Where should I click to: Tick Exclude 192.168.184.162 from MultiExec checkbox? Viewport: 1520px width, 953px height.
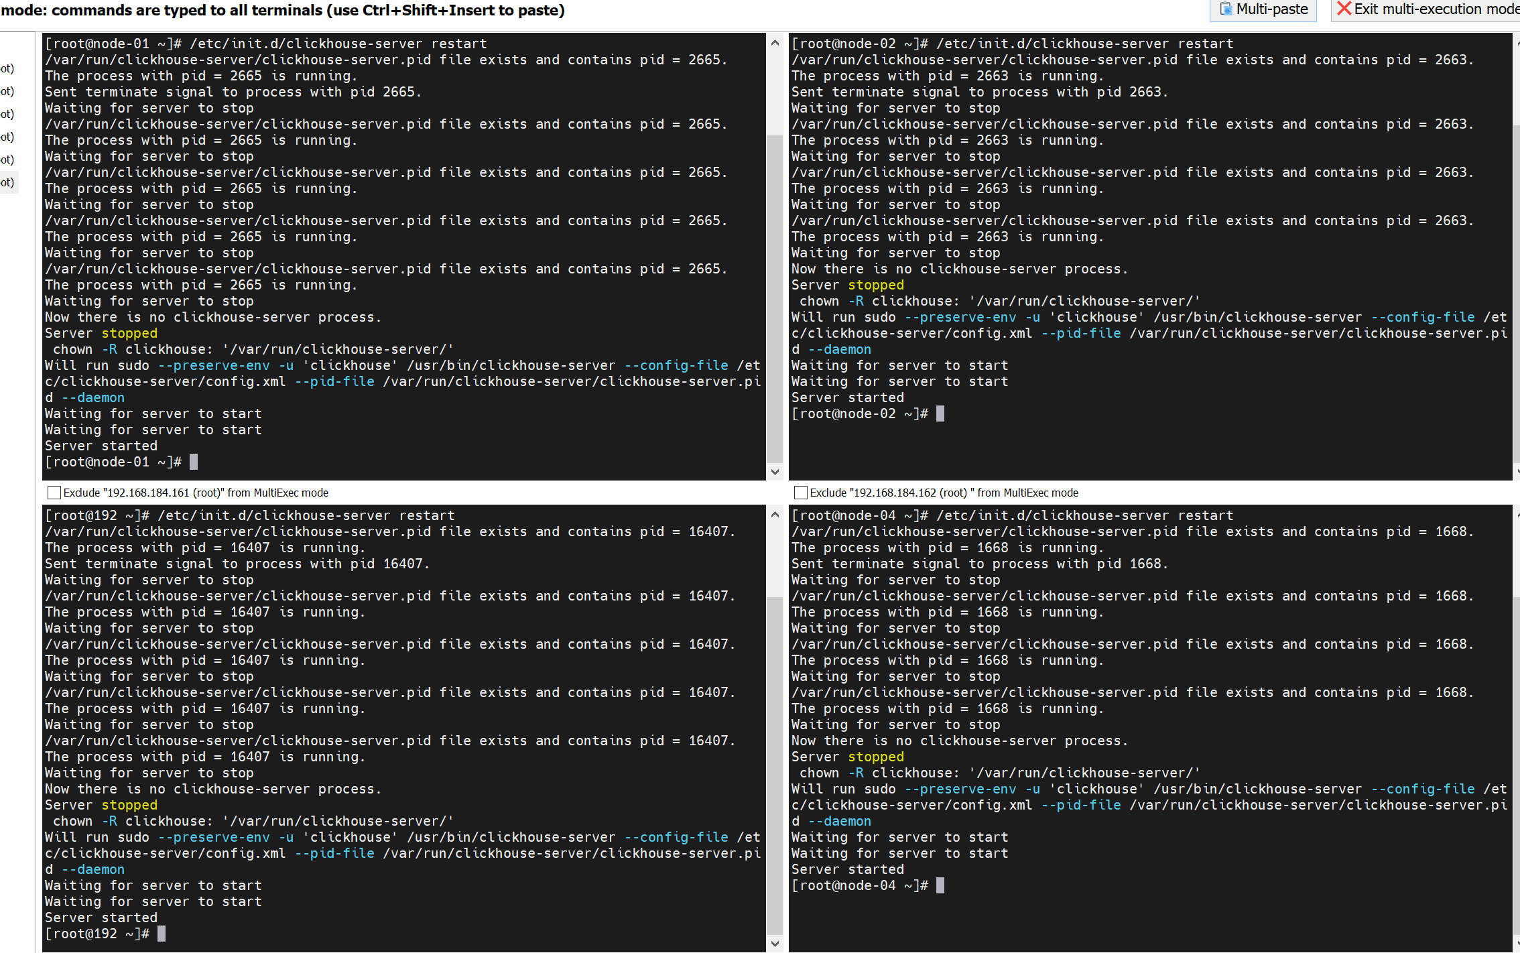click(800, 493)
